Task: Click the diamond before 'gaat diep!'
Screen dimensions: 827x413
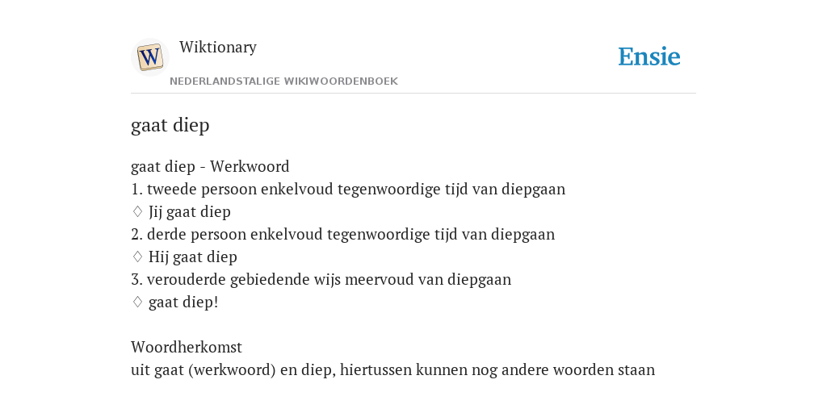Action: 137,302
